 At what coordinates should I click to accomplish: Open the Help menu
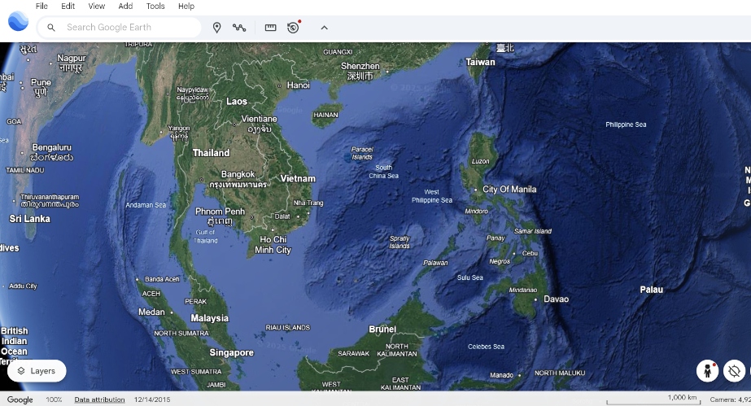186,7
